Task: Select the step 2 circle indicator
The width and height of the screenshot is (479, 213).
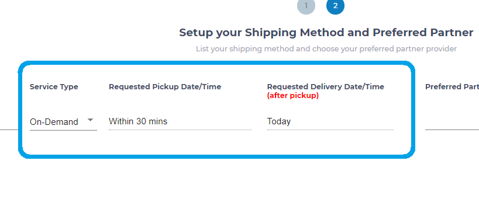Action: pos(336,5)
